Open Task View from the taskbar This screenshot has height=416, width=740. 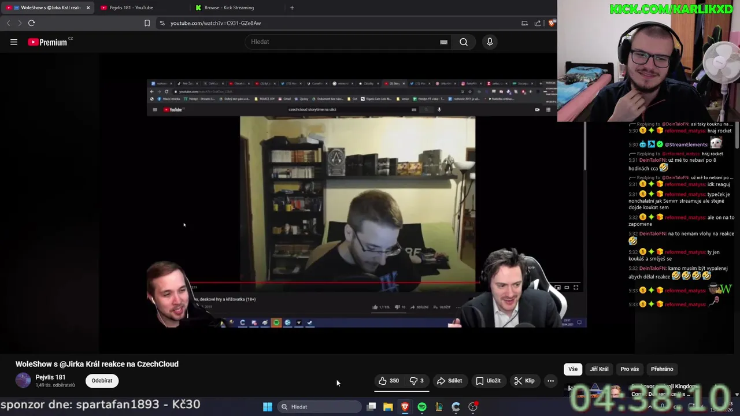tap(372, 407)
